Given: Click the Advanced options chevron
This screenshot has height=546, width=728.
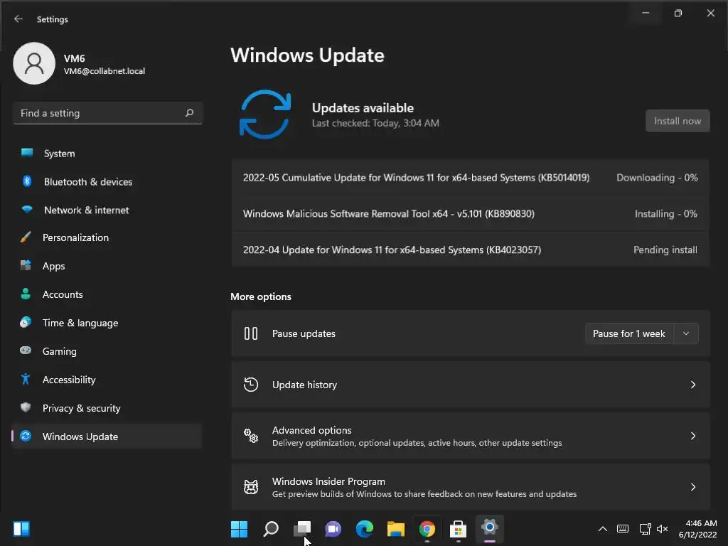Looking at the screenshot, I should point(692,436).
